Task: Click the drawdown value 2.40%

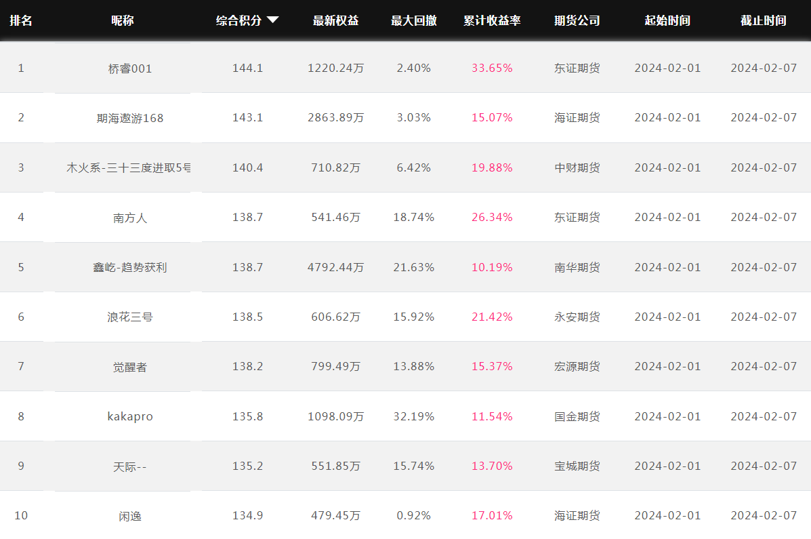Action: [414, 68]
